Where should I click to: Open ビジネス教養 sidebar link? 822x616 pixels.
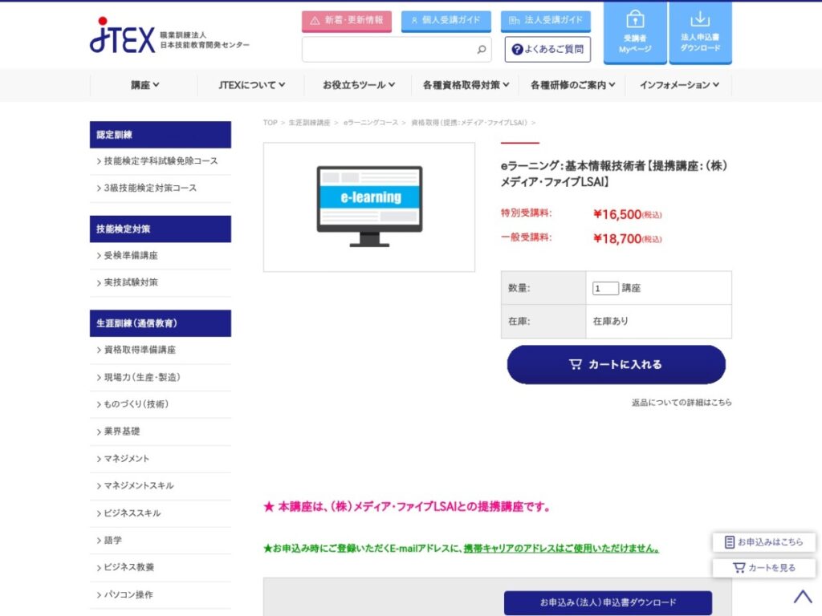[x=161, y=567]
